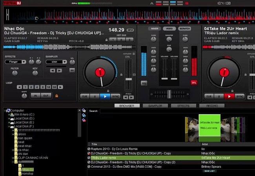This screenshot has width=255, height=176.
Task: Pause the right deck
Action: (219, 97)
